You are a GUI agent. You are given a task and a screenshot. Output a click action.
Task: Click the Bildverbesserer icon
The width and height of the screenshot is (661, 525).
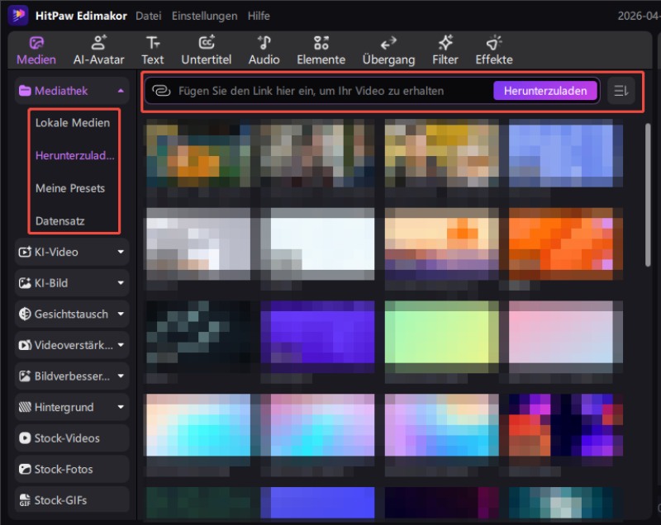point(25,376)
